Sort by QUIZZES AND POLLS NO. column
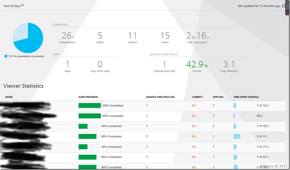 coord(161,97)
